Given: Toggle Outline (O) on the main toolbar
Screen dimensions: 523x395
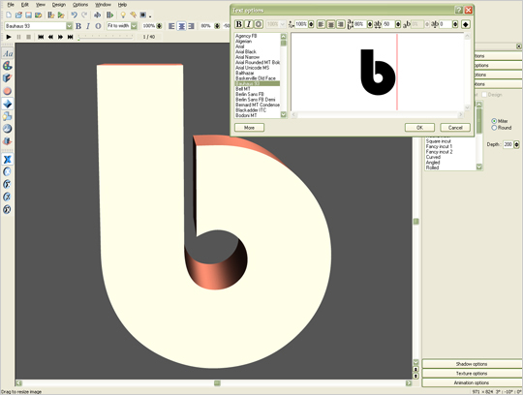Looking at the screenshot, I should pyautogui.click(x=98, y=26).
